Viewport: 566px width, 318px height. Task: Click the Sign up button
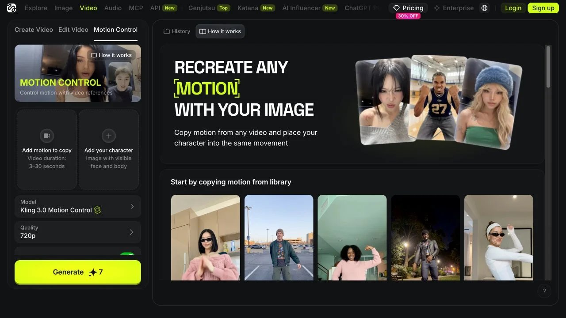click(x=543, y=8)
